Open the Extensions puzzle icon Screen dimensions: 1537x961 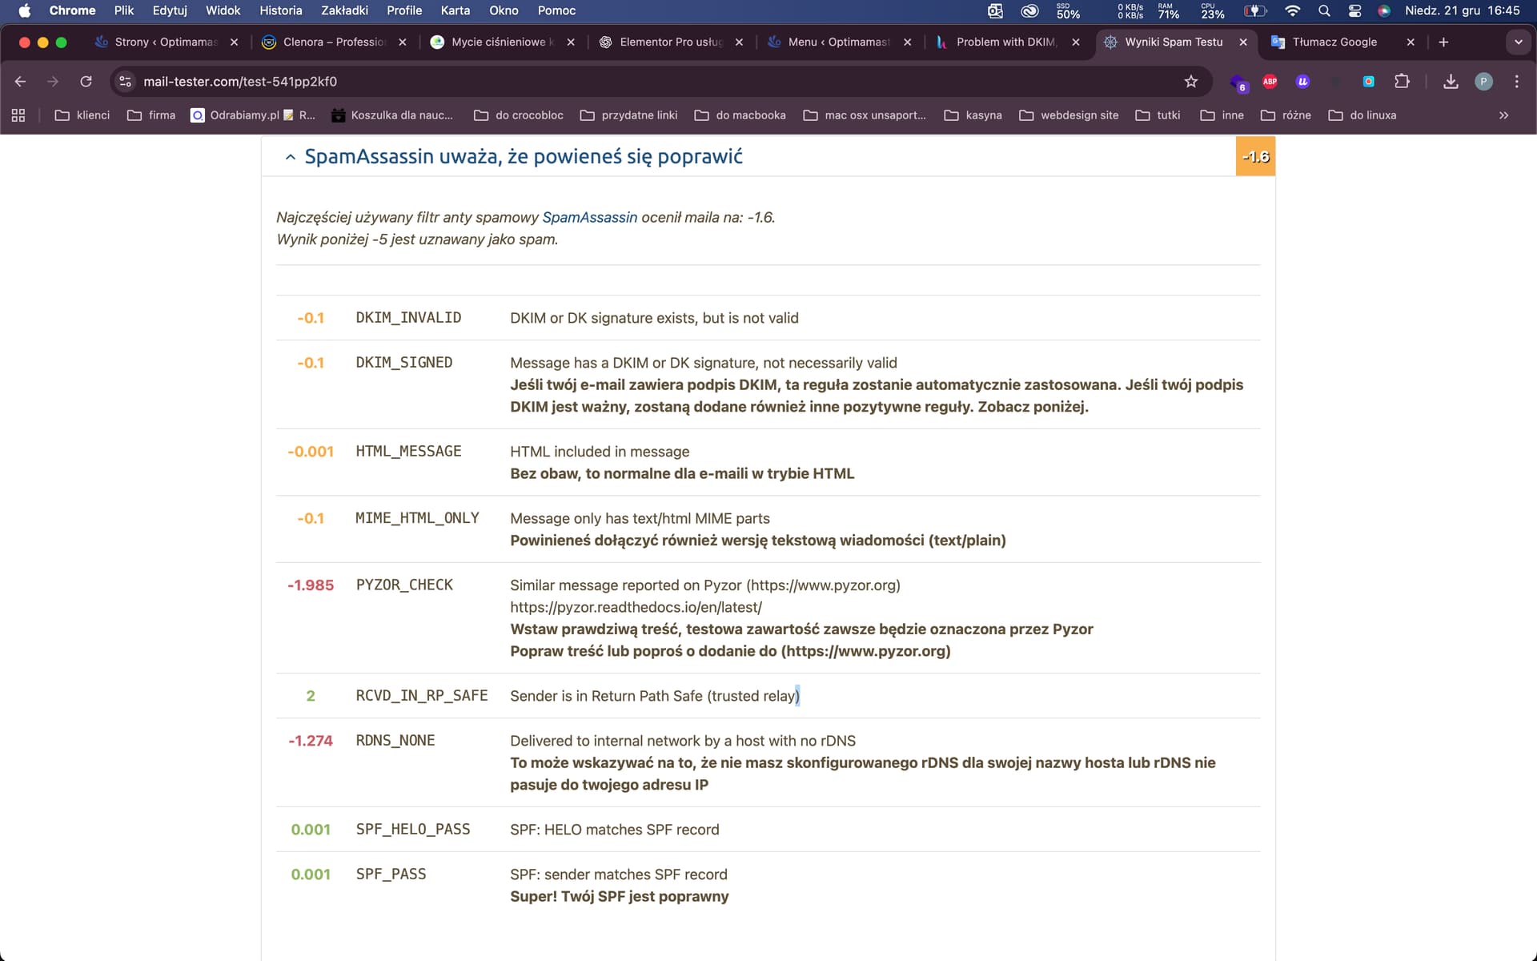pos(1402,82)
